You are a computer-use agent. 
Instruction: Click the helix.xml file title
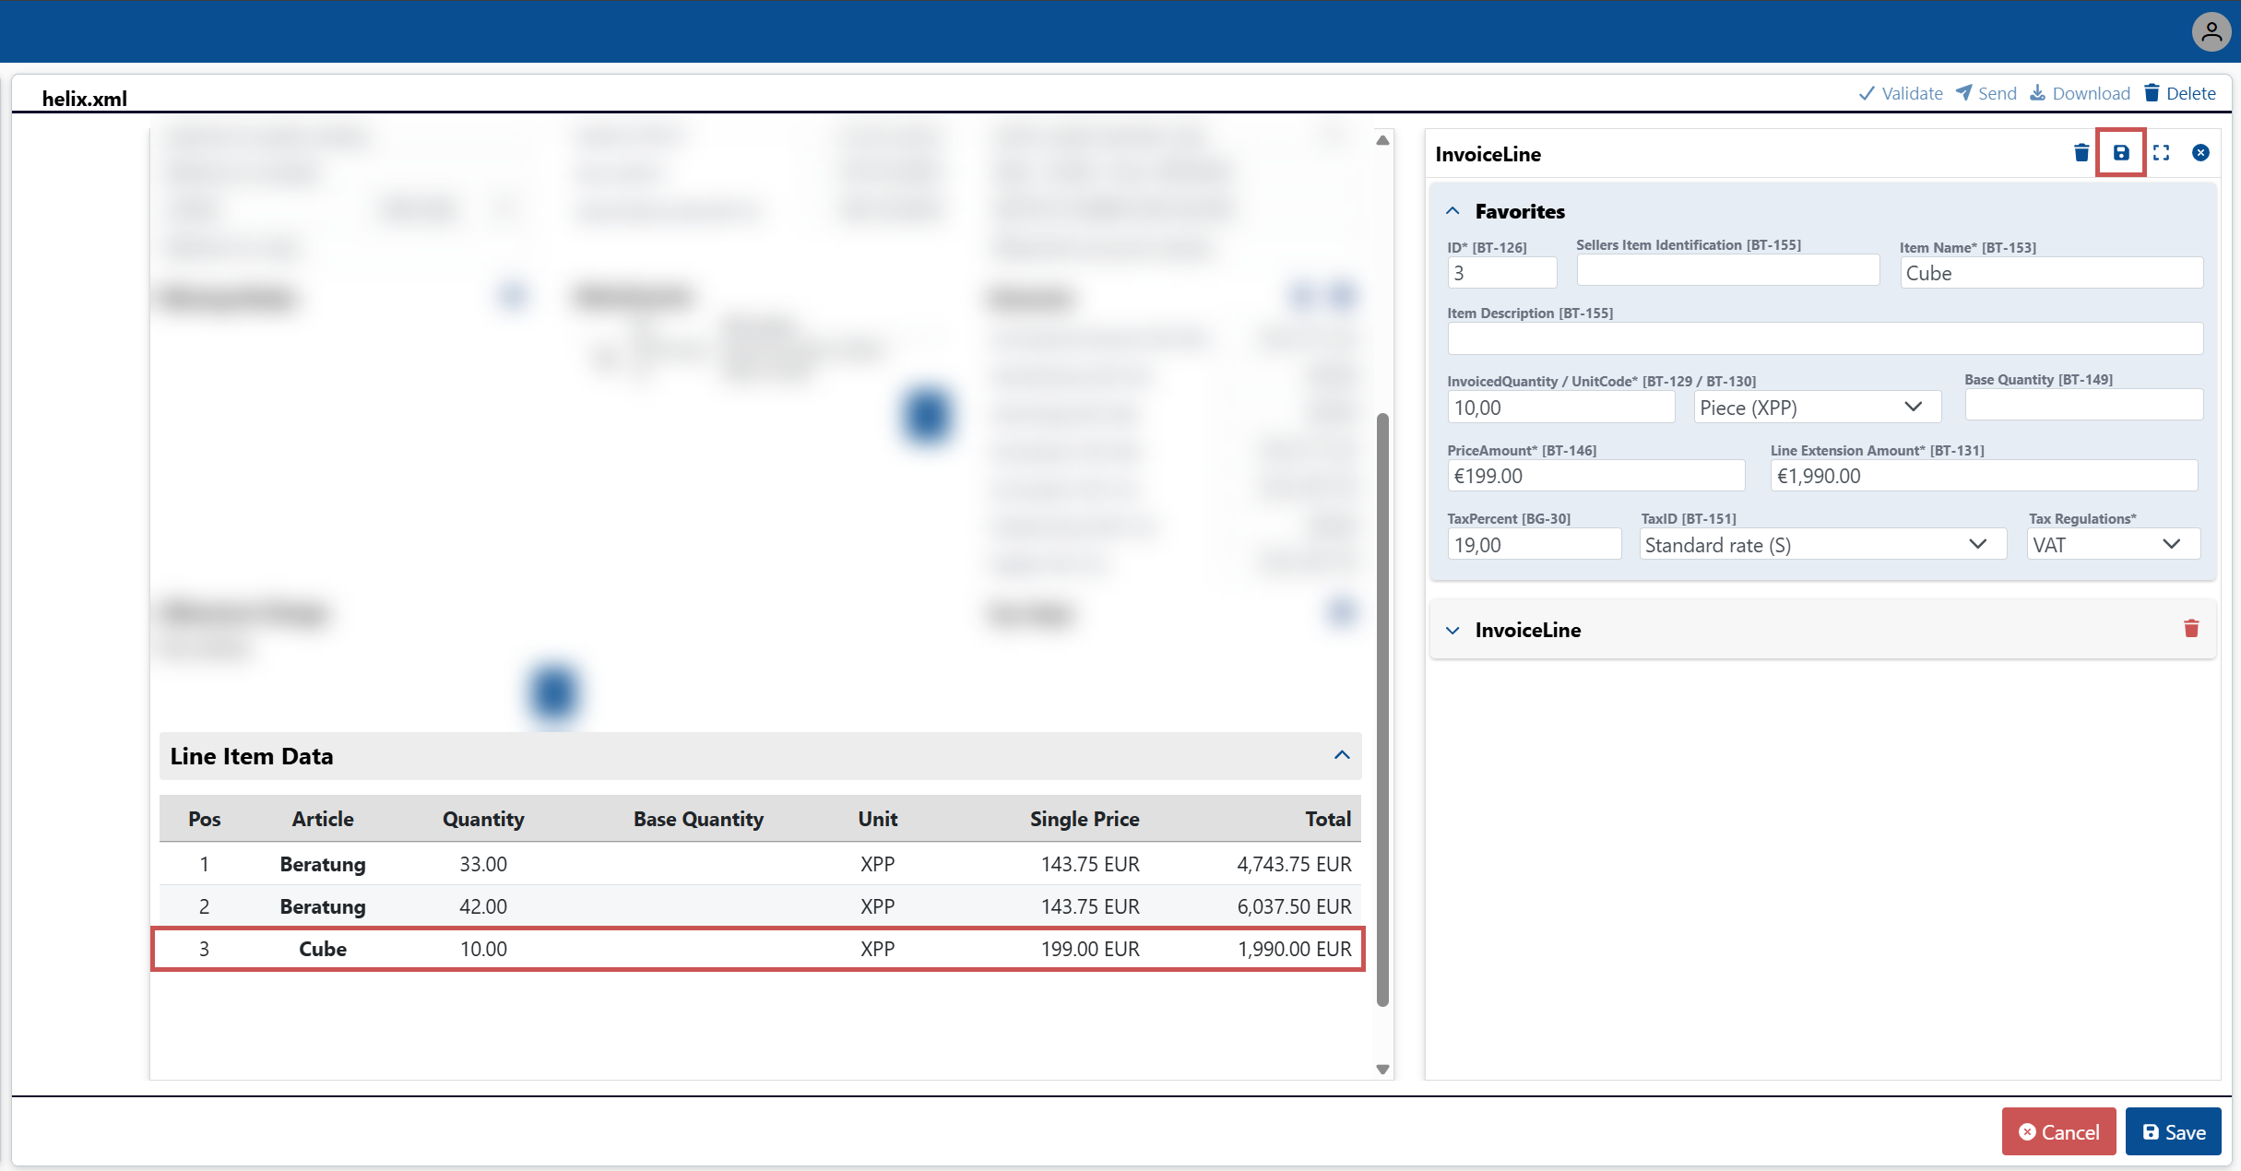pyautogui.click(x=84, y=99)
